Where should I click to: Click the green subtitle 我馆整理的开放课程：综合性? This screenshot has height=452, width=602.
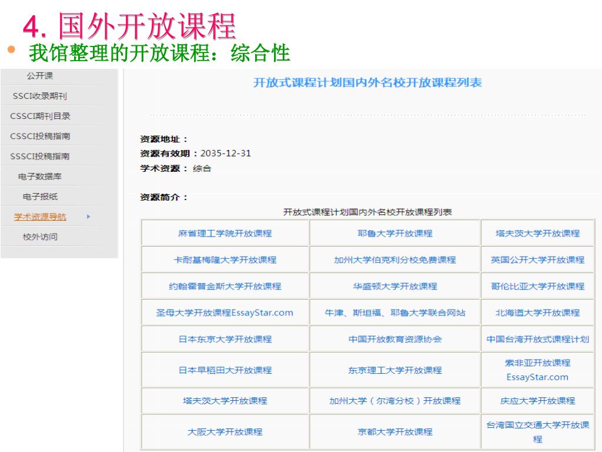[x=159, y=53]
